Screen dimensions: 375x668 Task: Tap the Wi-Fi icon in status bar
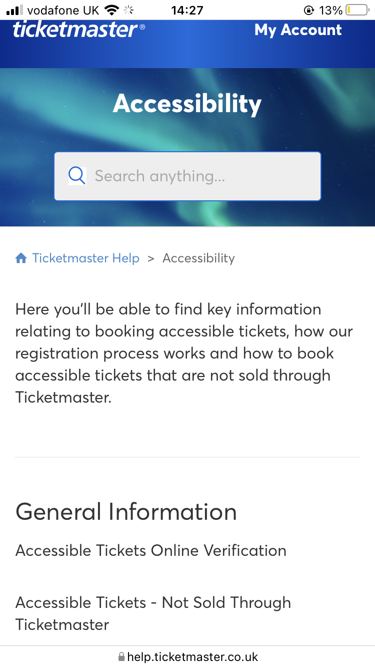(112, 10)
